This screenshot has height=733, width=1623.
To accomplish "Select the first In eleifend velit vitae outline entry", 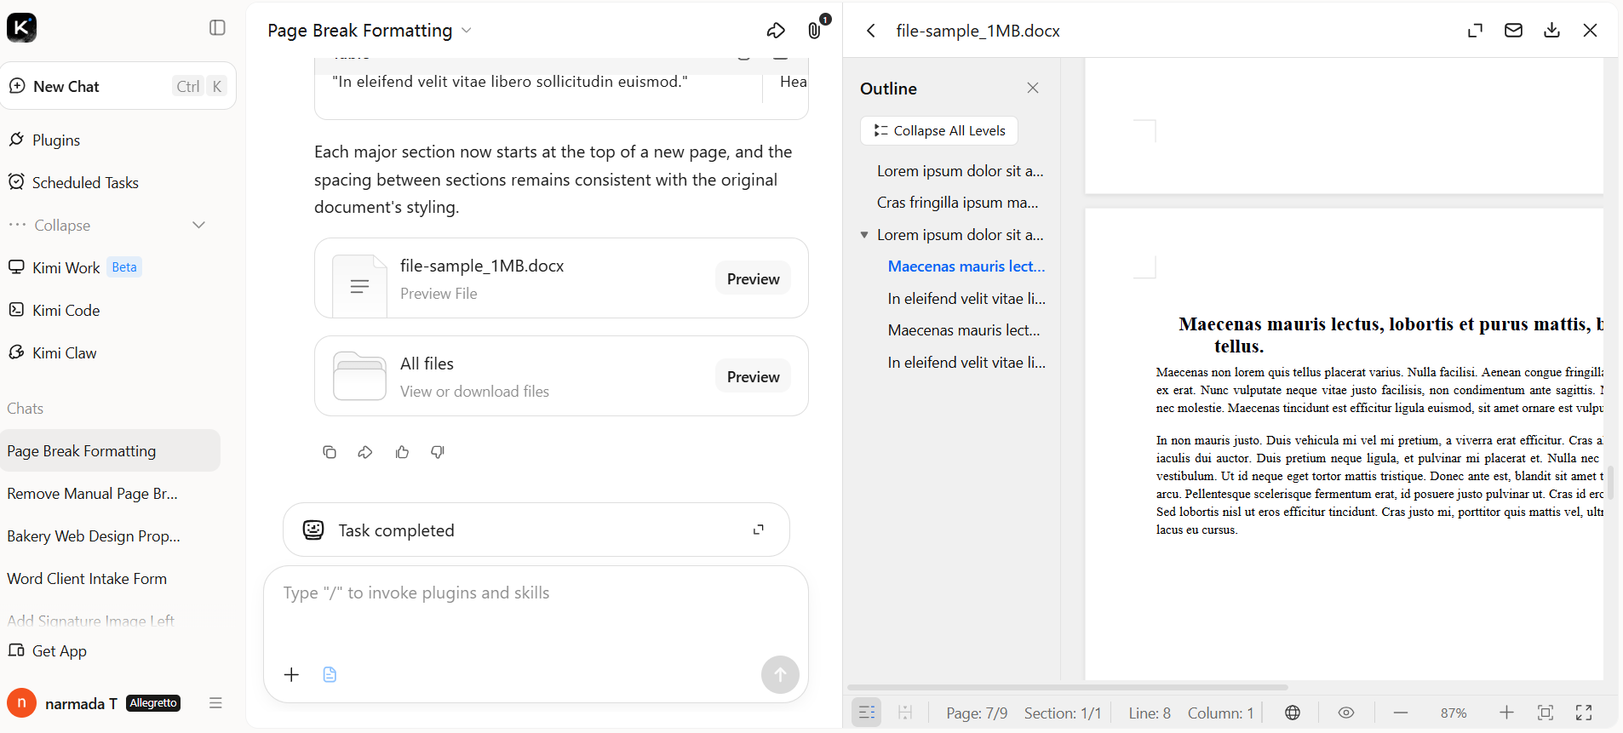I will coord(966,299).
